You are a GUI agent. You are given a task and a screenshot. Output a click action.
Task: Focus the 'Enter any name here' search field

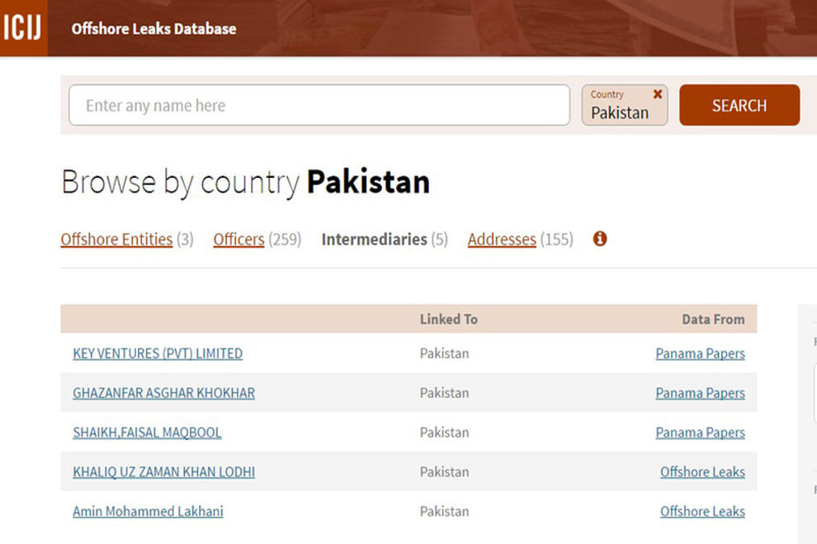319,106
